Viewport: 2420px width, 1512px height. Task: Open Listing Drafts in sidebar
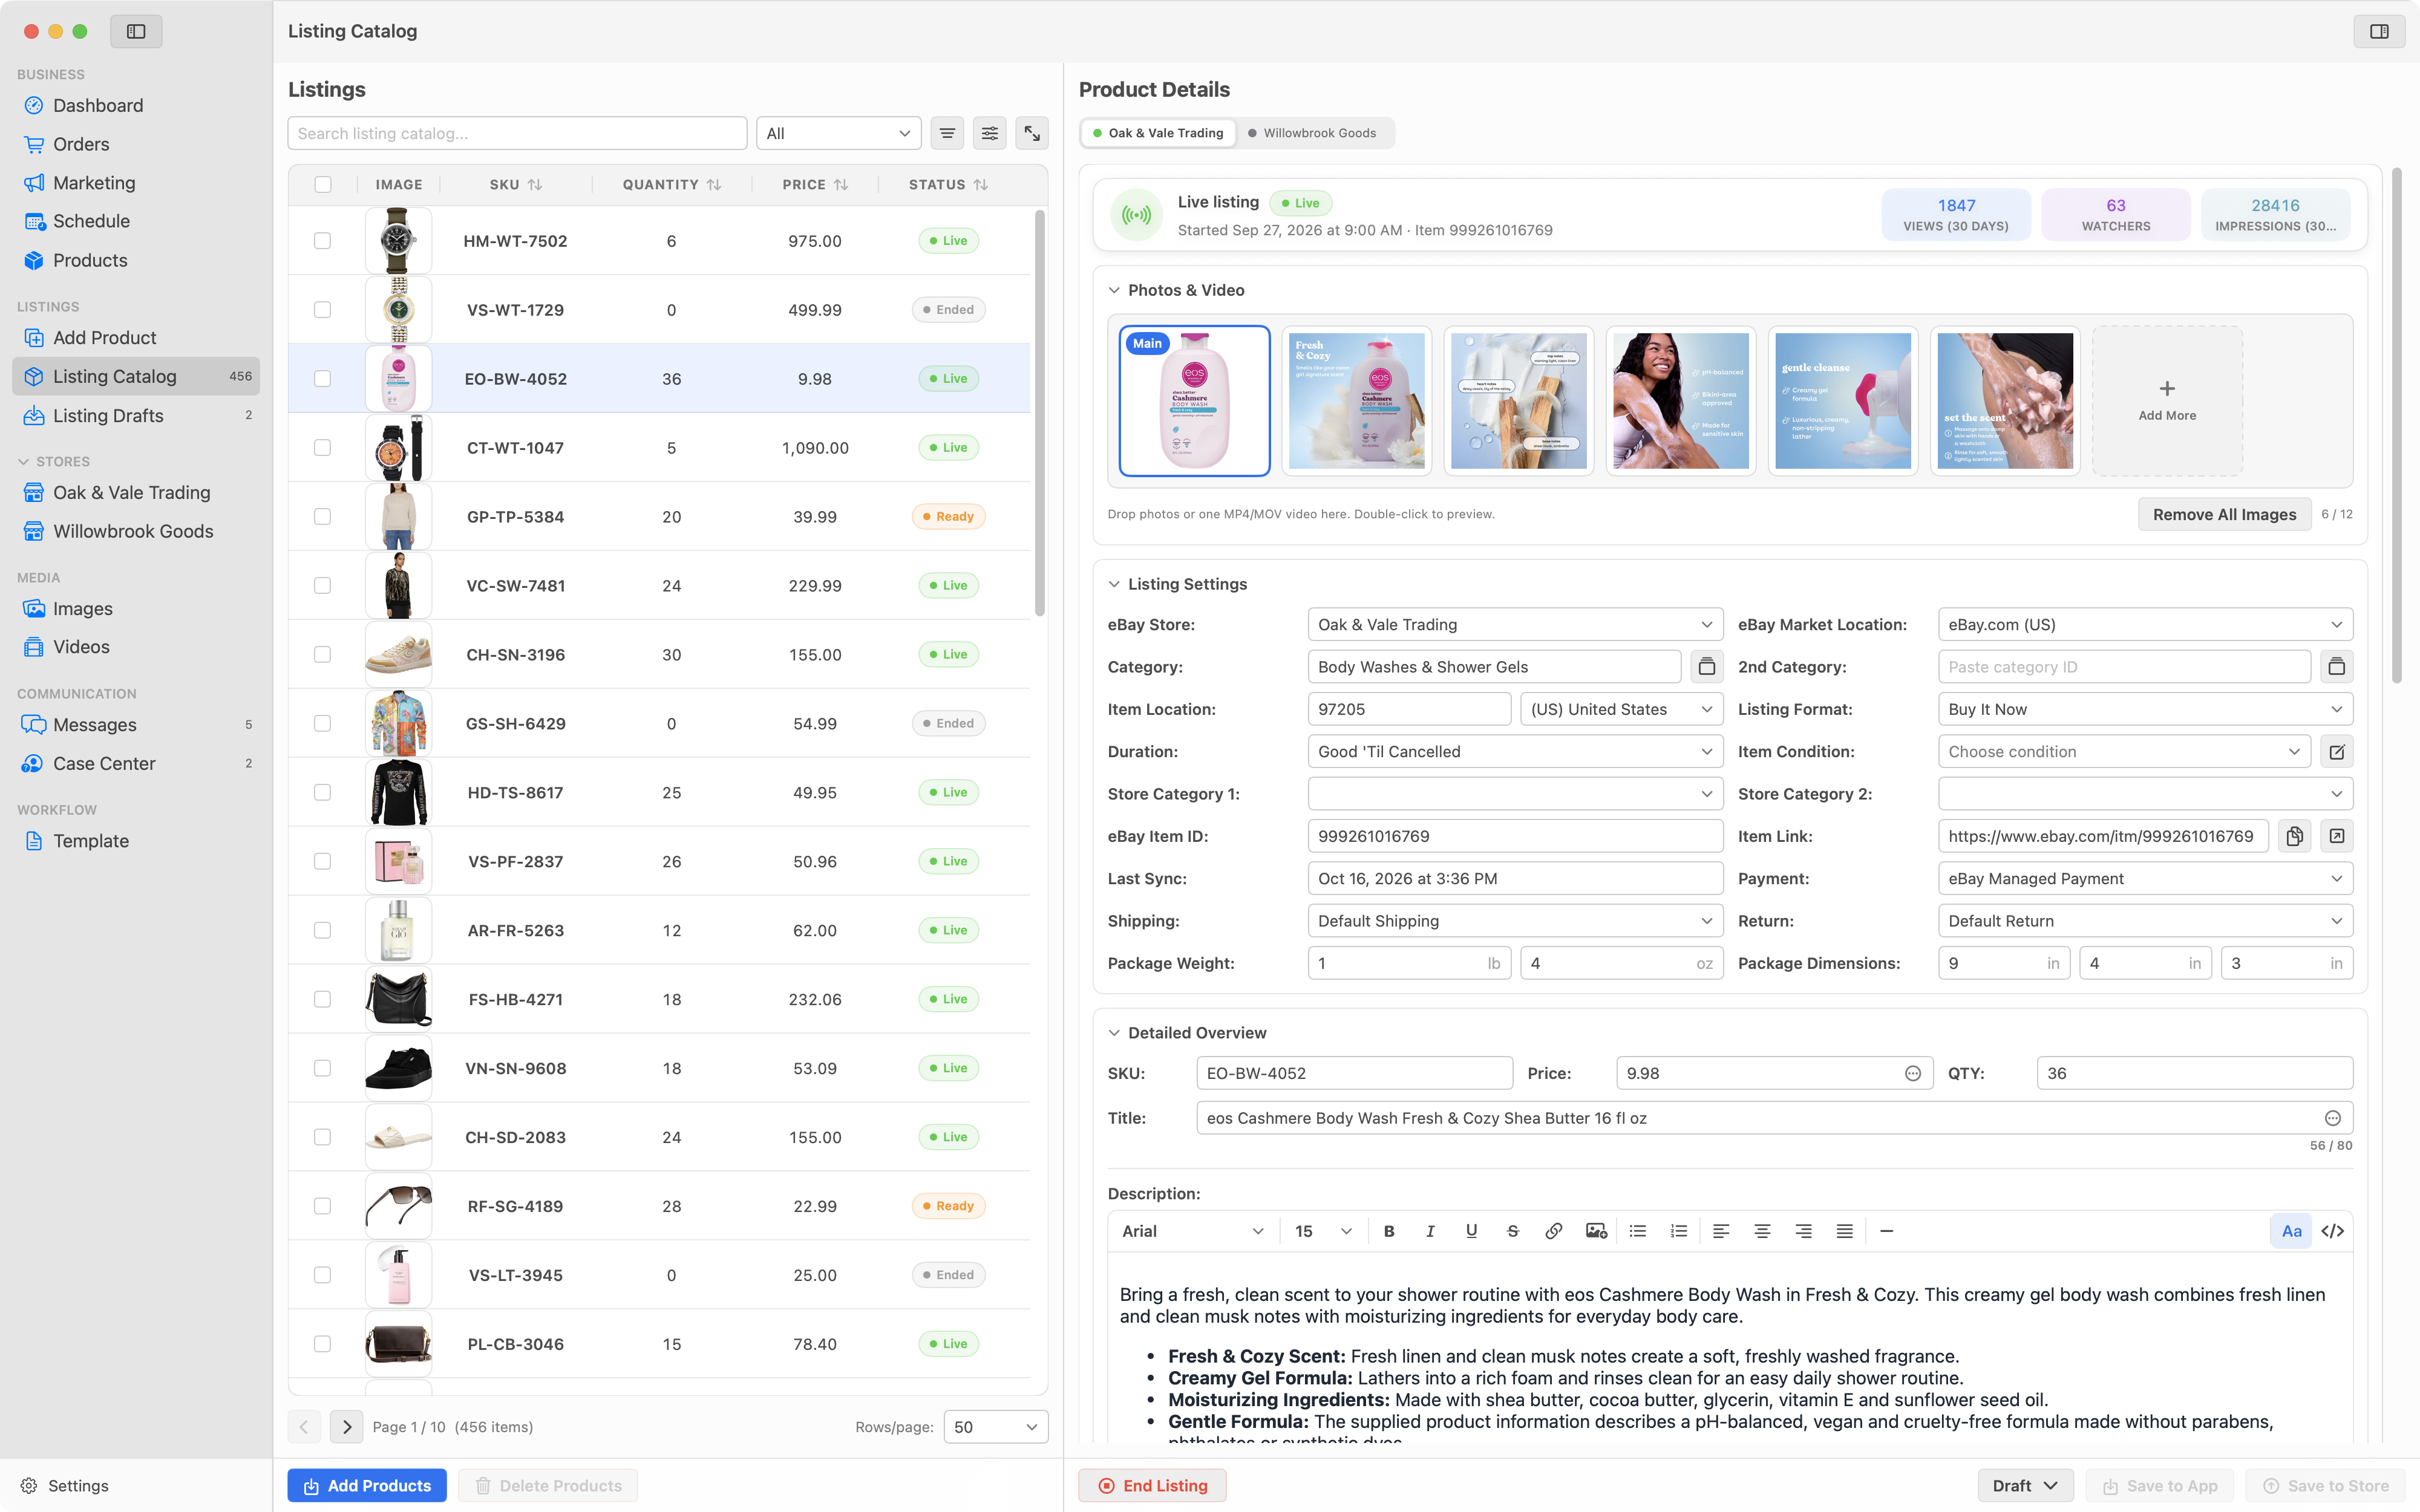pyautogui.click(x=136, y=415)
